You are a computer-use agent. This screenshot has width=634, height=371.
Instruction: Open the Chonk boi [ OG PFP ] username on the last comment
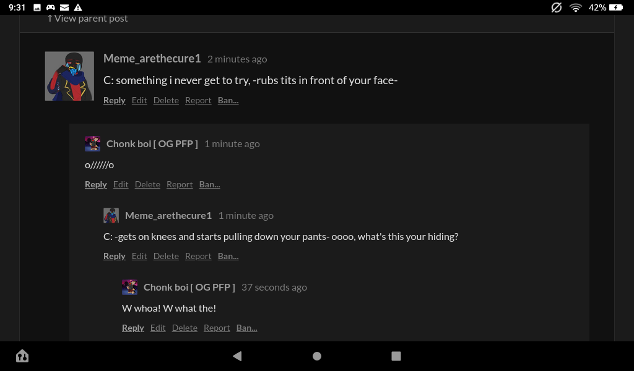click(x=189, y=287)
